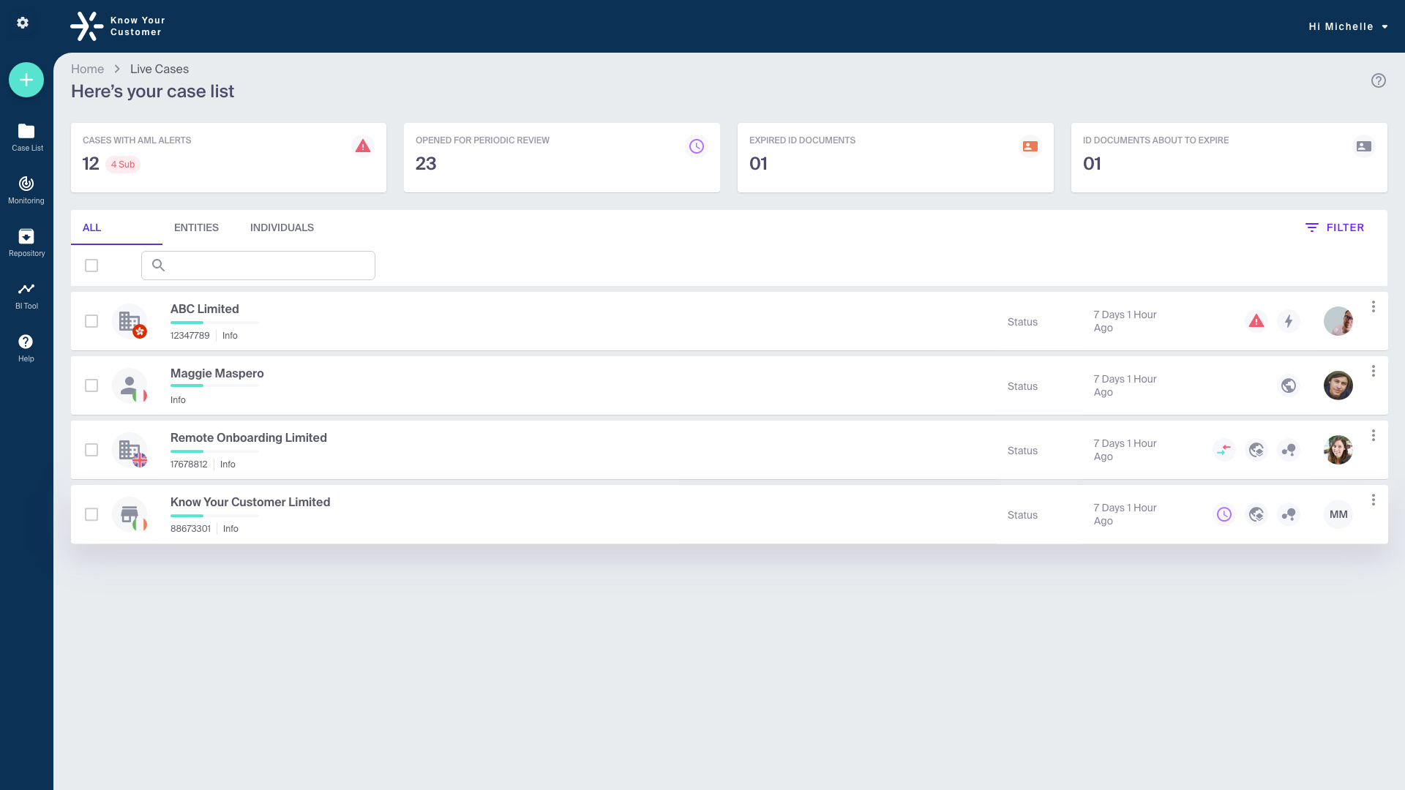Click building entity icon for ABC Limited

pos(130,321)
